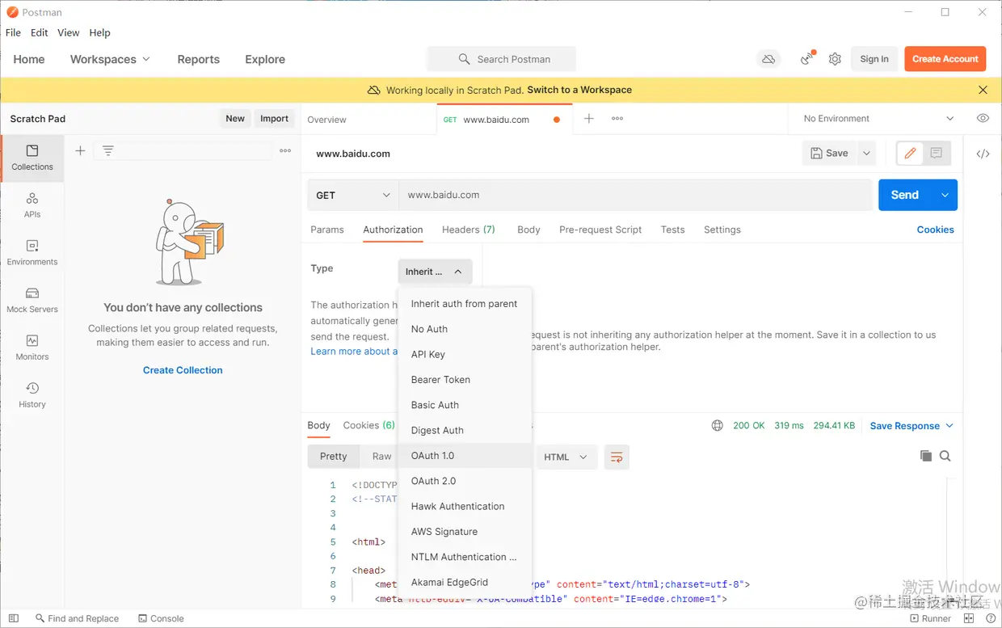1002x628 pixels.
Task: Open the Pre-request Script tab
Action: point(600,230)
